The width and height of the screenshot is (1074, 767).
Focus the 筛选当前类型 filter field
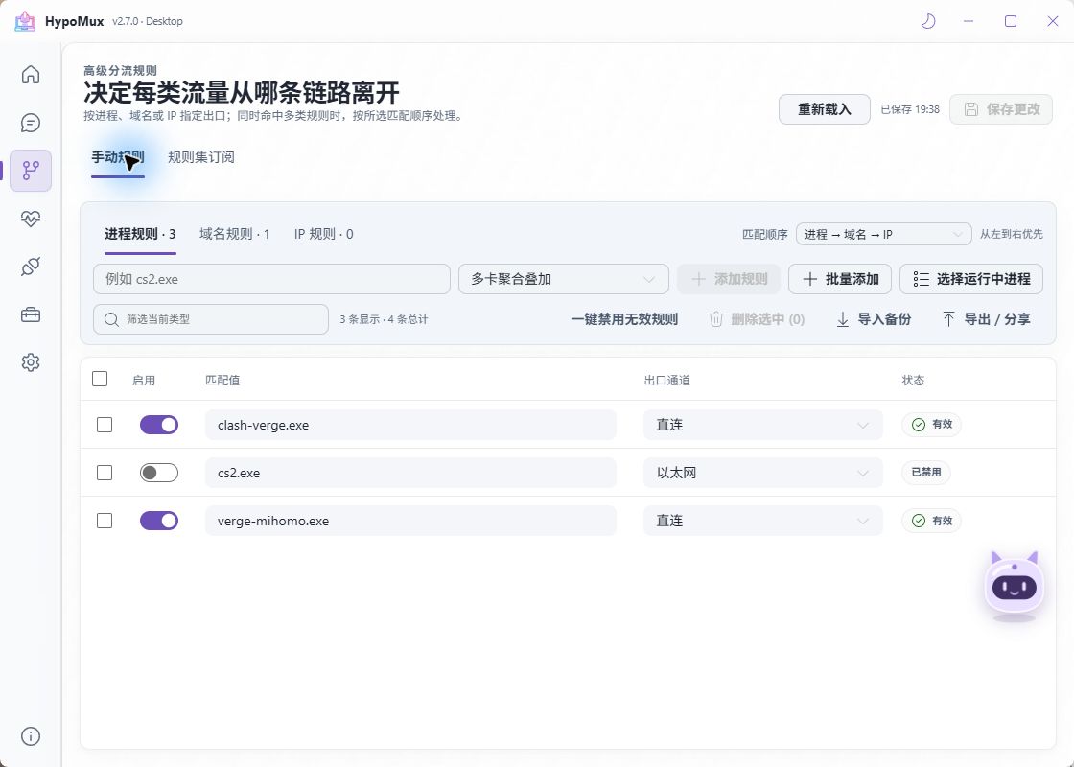[x=211, y=319]
